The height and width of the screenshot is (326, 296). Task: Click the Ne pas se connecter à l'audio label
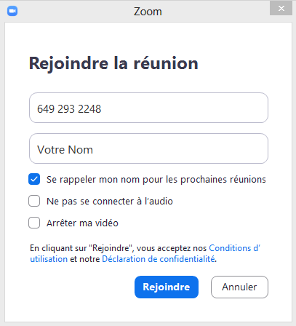110,202
